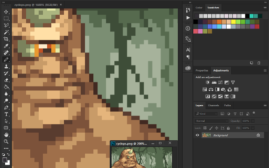Open the History panel icon
Screen dimensions: 269x168
click(x=188, y=10)
